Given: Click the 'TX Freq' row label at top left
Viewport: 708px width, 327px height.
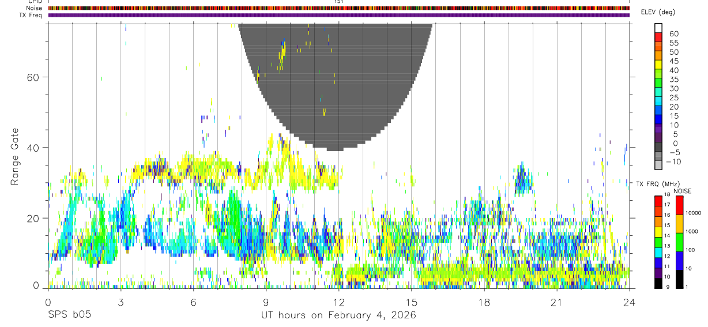Looking at the screenshot, I should 31,15.
